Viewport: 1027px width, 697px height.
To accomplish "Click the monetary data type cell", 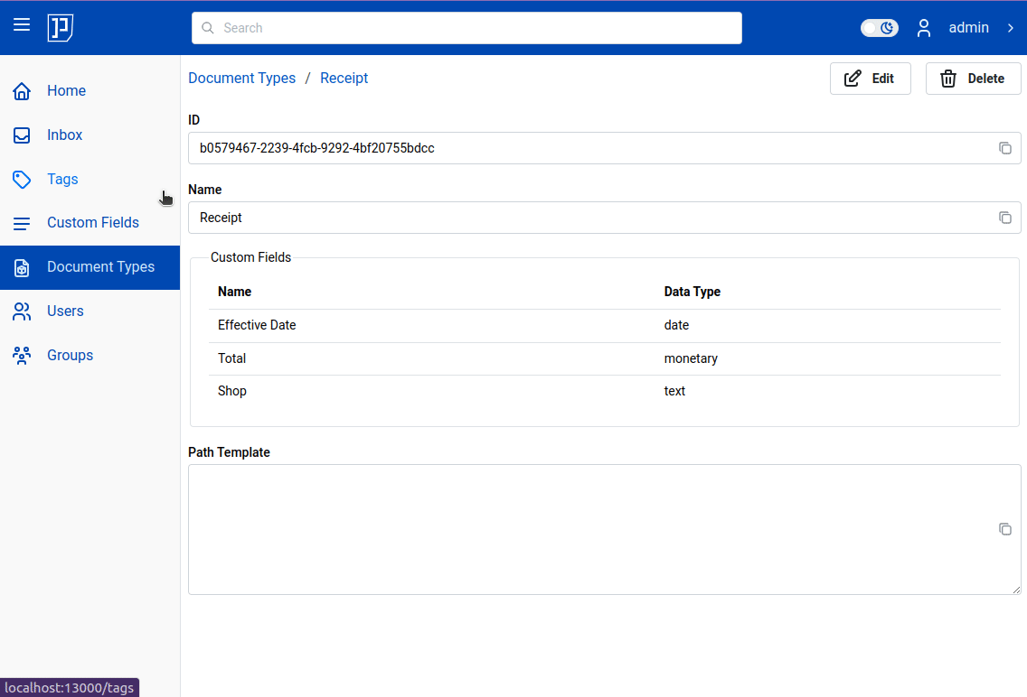I will point(691,359).
